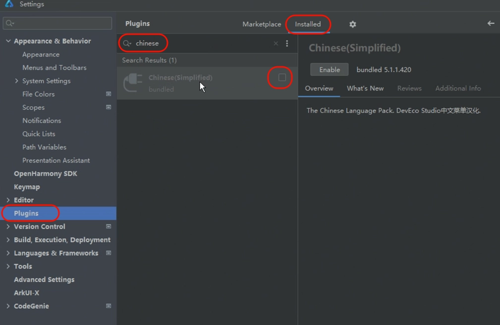Open ArkUI-X settings
Image resolution: width=500 pixels, height=325 pixels.
tap(26, 293)
